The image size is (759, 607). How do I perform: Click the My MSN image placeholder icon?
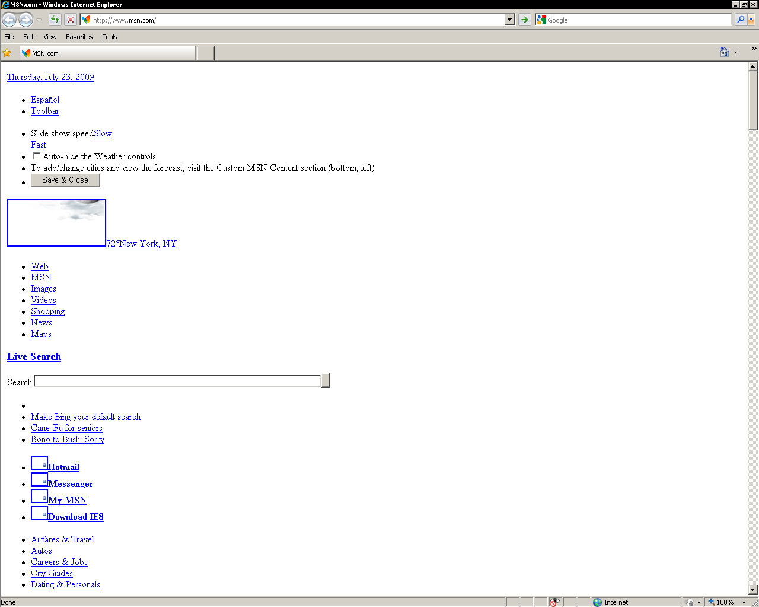point(39,496)
